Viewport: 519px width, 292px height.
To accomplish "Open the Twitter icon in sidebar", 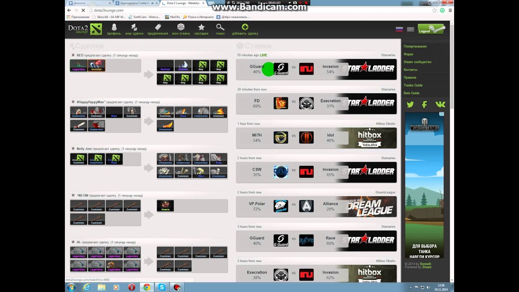I will pos(410,104).
